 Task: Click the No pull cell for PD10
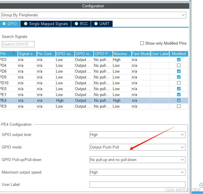pyautogui.click(x=103, y=83)
